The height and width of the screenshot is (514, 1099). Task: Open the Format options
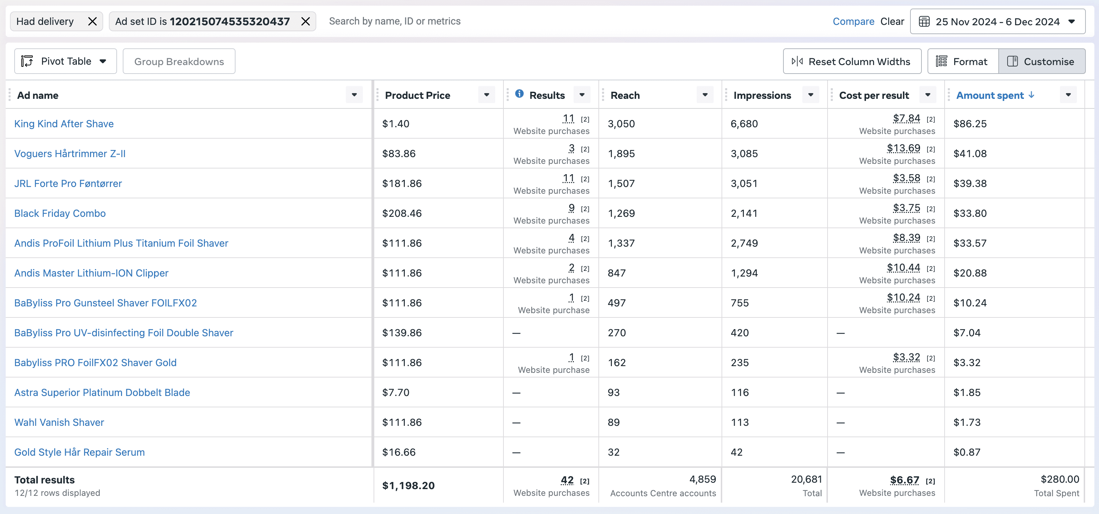(x=962, y=61)
